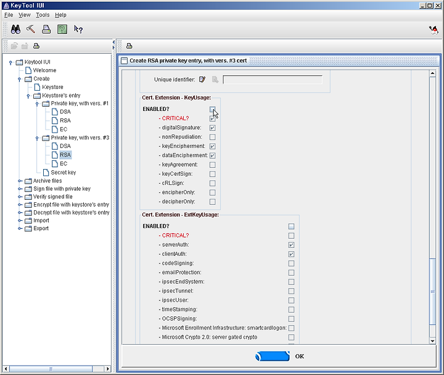Check the keyCertSign checkbox

point(212,174)
